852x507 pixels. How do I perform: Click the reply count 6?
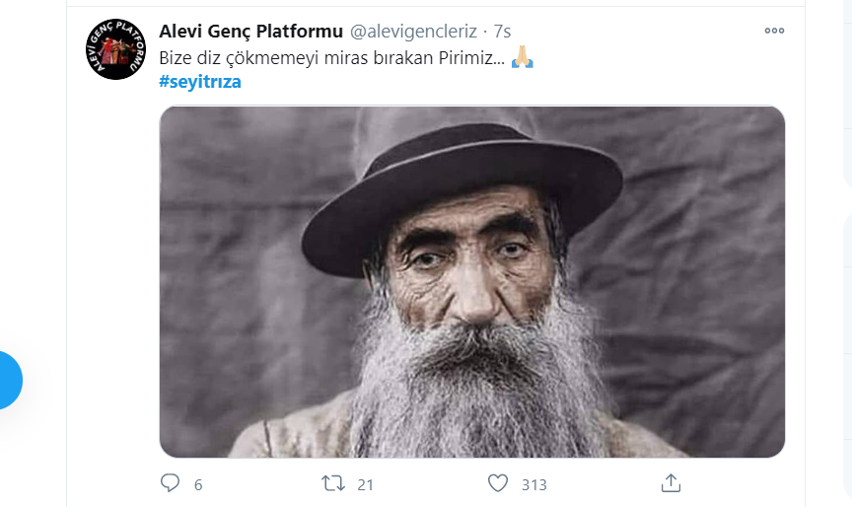pos(198,484)
